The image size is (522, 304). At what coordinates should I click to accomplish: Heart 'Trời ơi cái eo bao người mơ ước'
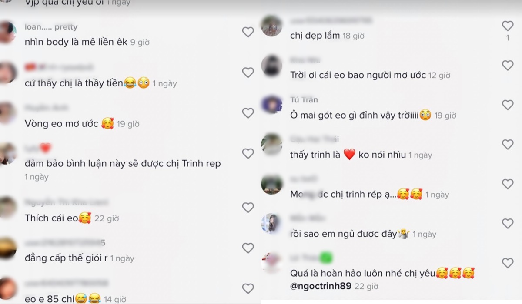[508, 66]
